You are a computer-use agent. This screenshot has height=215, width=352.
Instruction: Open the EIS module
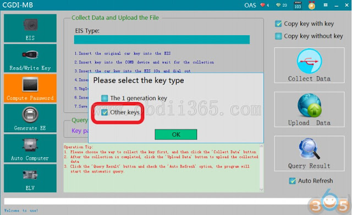coord(30,28)
